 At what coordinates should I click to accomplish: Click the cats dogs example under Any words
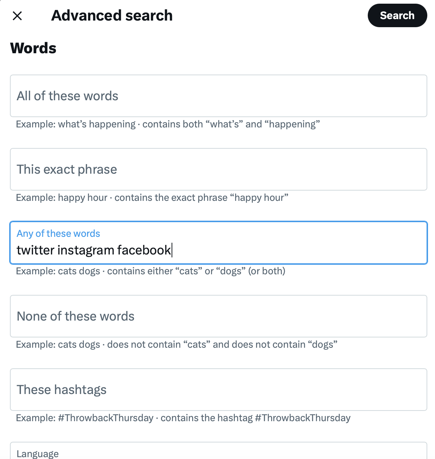coord(151,271)
